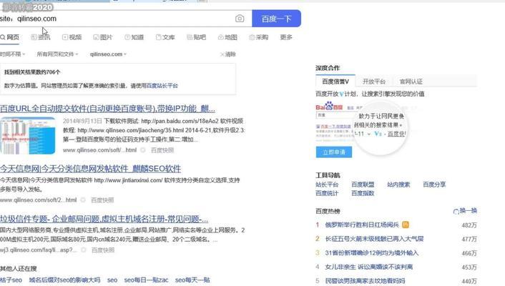Screen dimensions: 505x286
Task: Open the 百度联盟 tool link
Action: coord(363,184)
